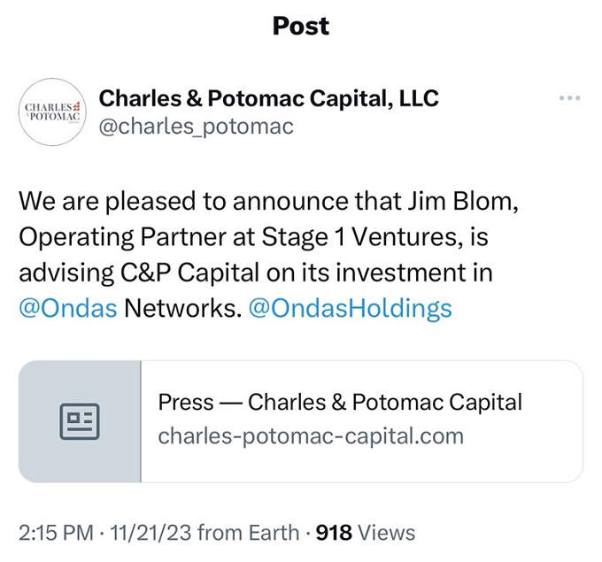
Task: Click the Charles & Potomac profile avatar
Action: coord(52,111)
